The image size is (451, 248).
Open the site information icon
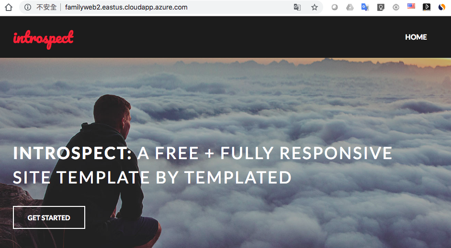pyautogui.click(x=28, y=7)
